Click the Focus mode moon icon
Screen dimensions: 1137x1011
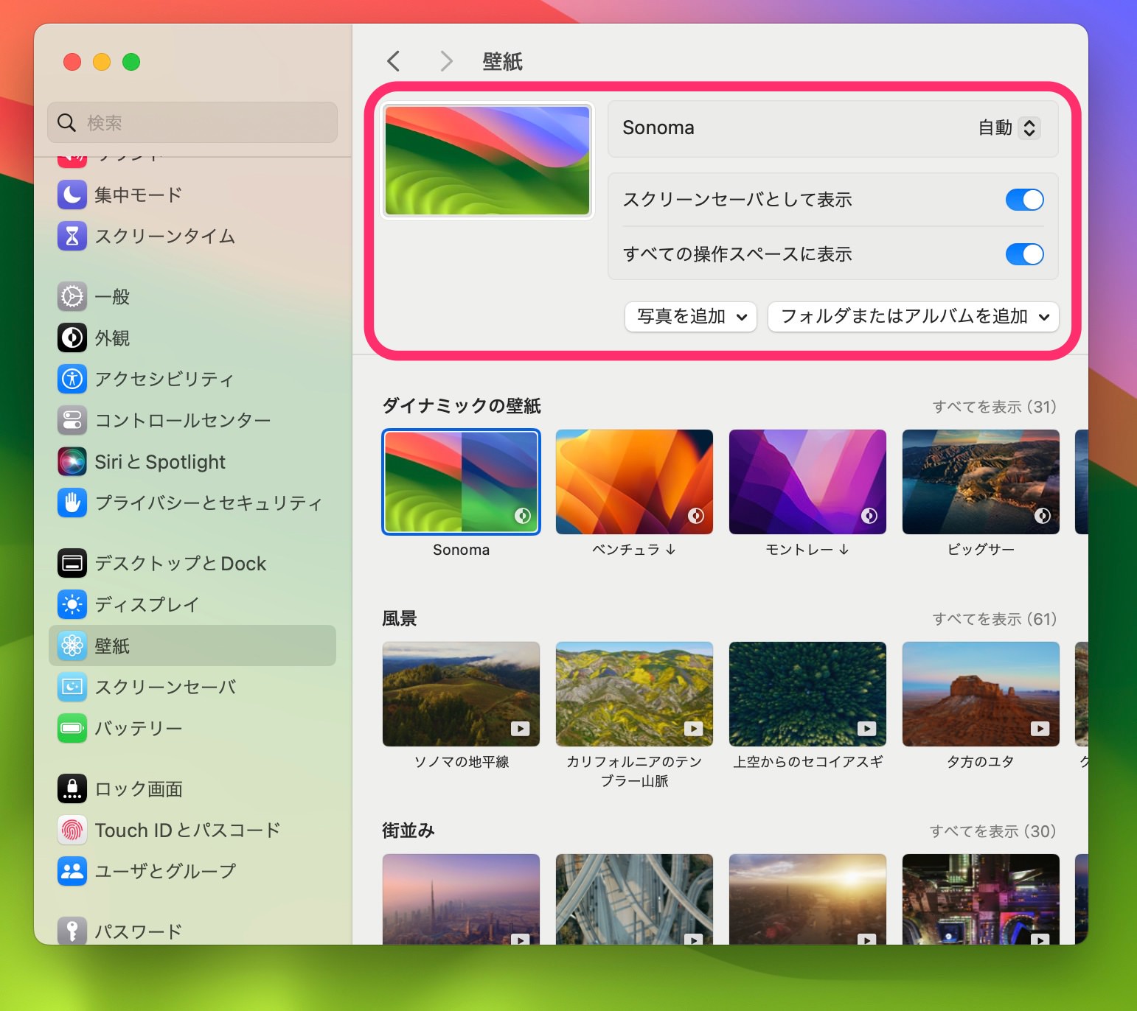click(x=72, y=195)
